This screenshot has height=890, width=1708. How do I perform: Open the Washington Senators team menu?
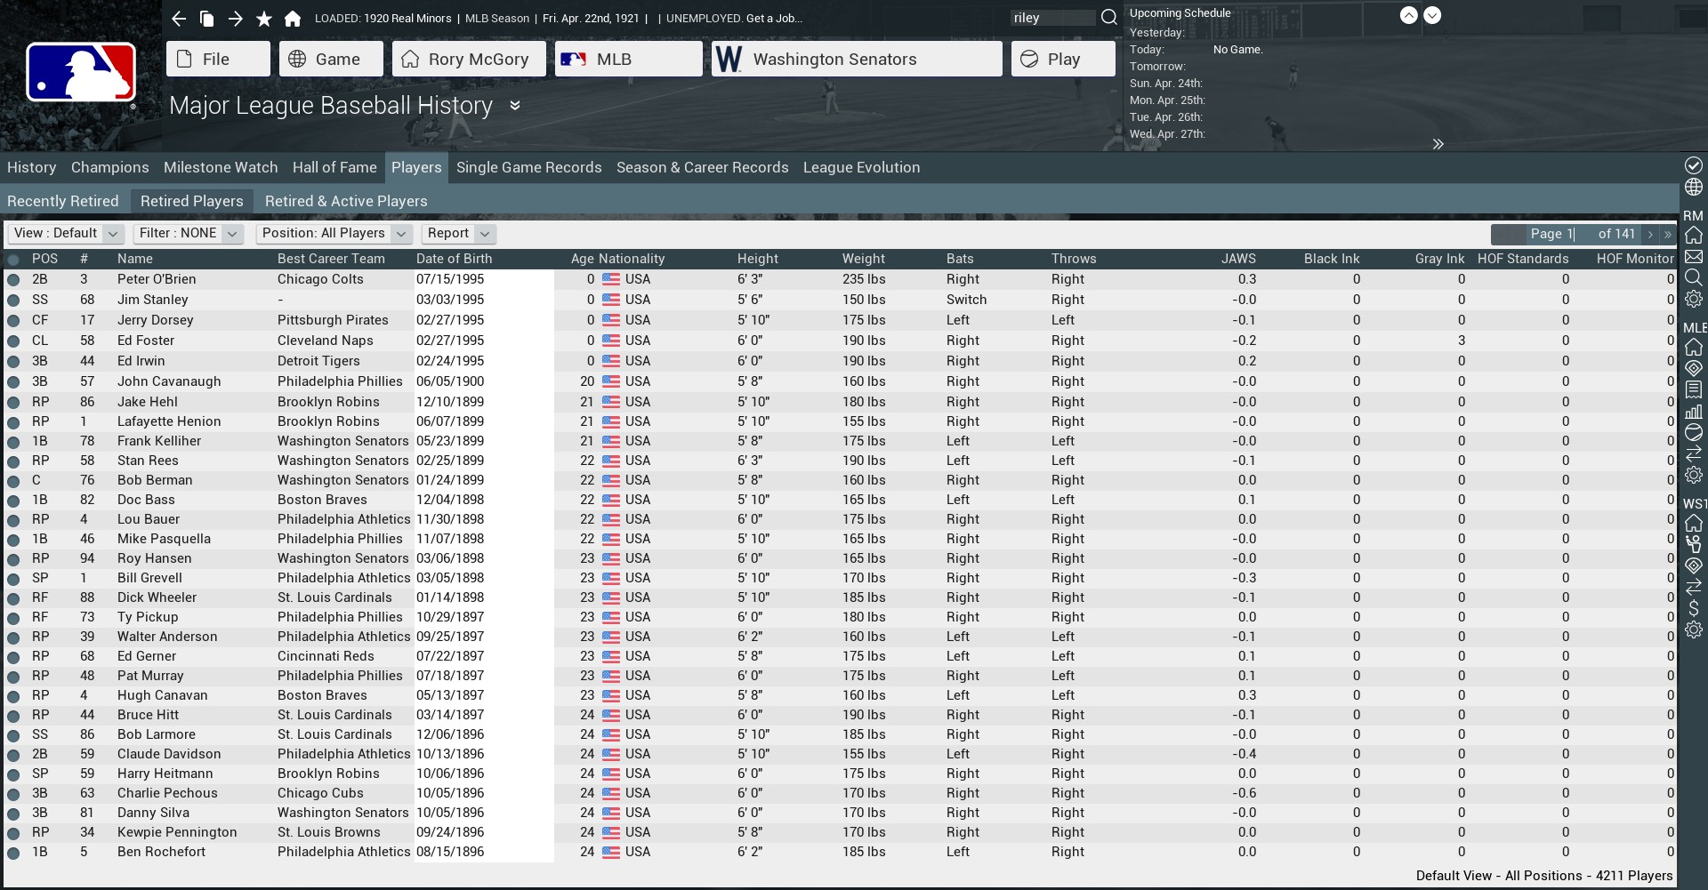tap(857, 59)
